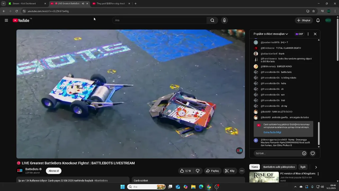Dislike the video with thumbs down

pyautogui.click(x=198, y=171)
